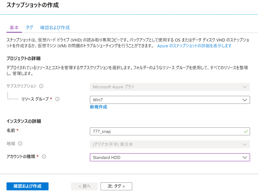This screenshot has width=258, height=194.
Task: Expand the Win7 resource group dropdown
Action: (170, 100)
